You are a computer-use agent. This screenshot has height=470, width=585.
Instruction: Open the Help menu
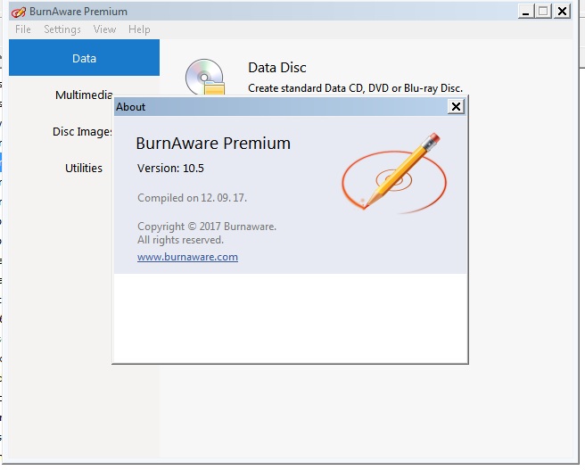coord(139,29)
